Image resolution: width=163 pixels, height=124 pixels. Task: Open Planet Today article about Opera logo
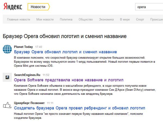coord(65,52)
